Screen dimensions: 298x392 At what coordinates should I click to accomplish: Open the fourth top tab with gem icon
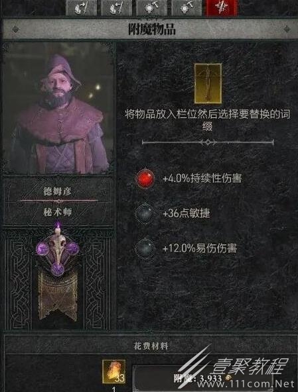pyautogui.click(x=186, y=8)
